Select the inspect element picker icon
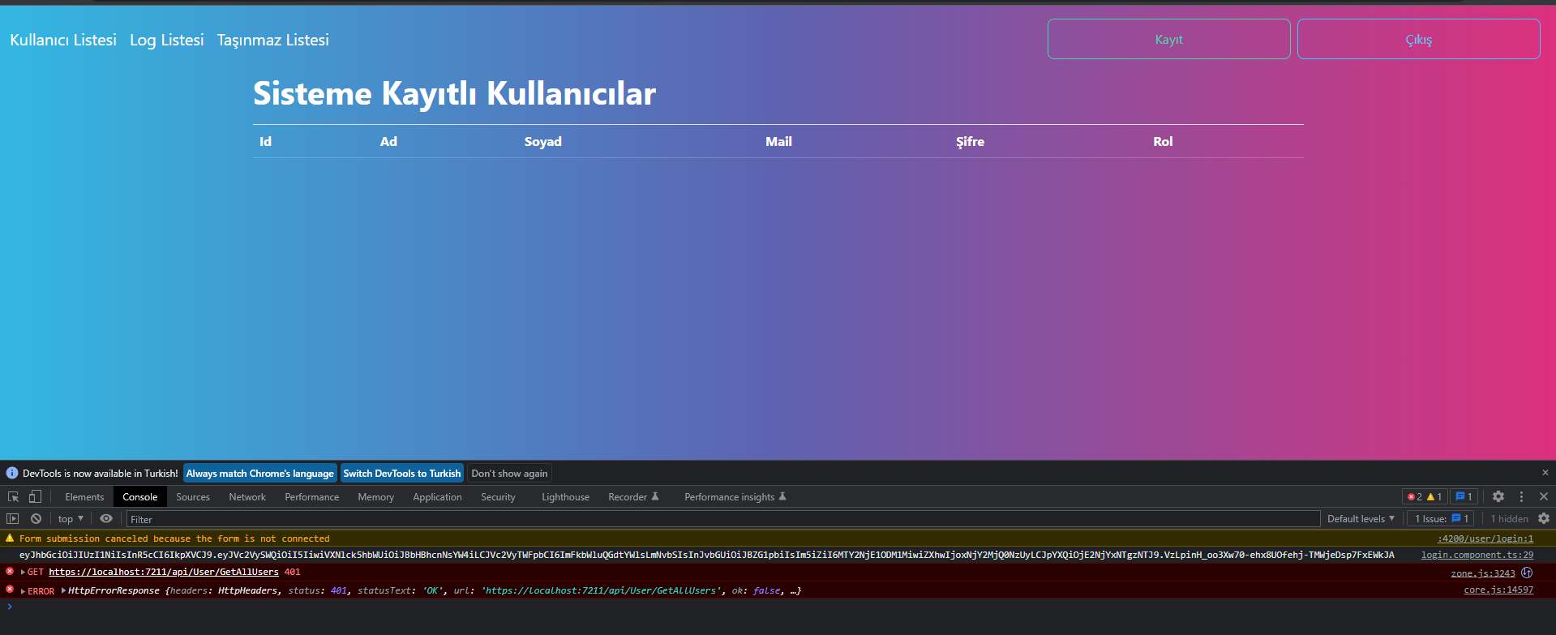The width and height of the screenshot is (1556, 635). point(13,496)
